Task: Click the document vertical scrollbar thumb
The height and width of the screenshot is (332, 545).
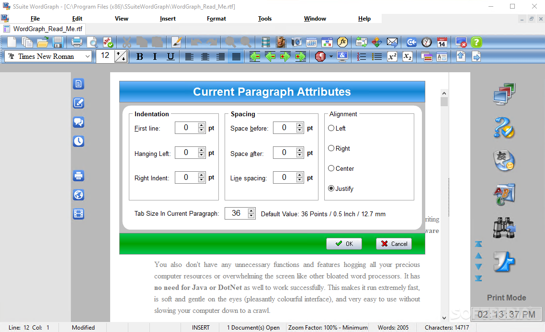Action: coord(444,102)
